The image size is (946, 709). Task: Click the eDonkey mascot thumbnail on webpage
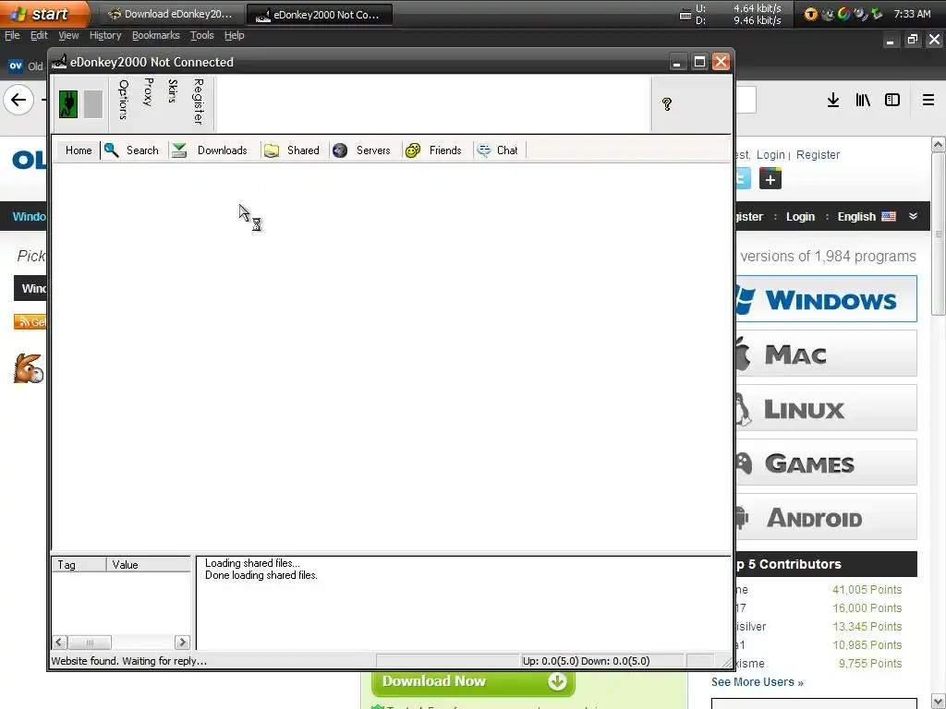(29, 368)
